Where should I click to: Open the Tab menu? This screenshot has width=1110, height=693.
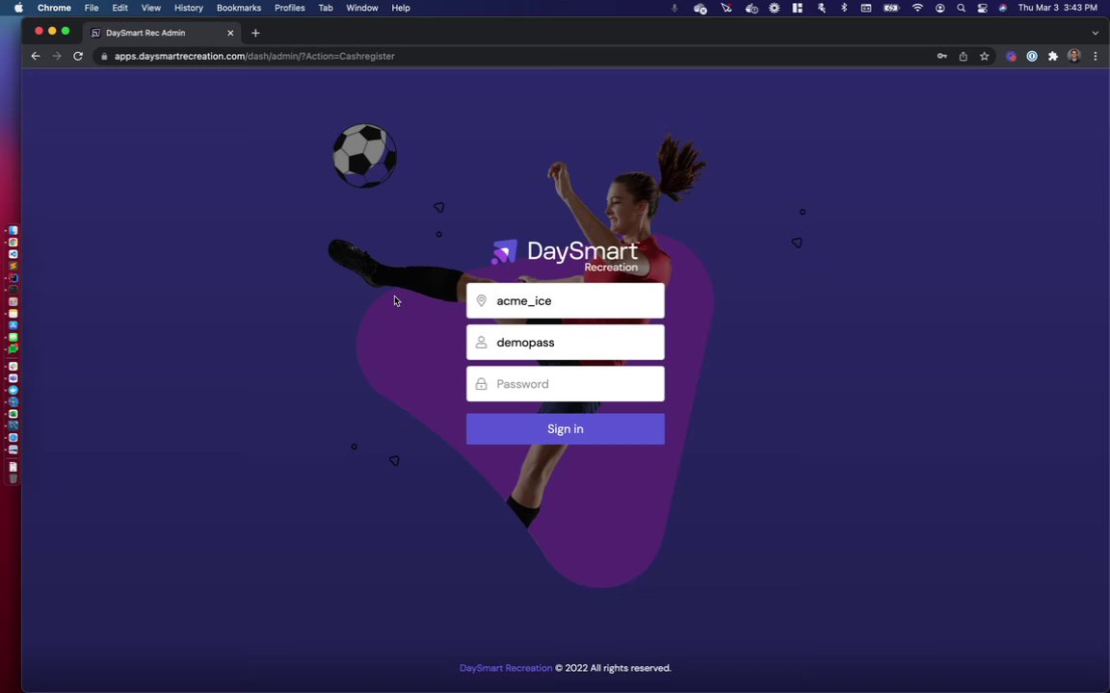pyautogui.click(x=326, y=8)
